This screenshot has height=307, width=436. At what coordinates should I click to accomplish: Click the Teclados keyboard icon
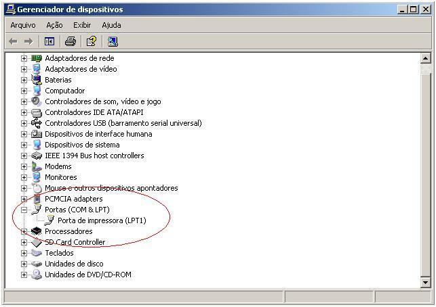point(37,253)
